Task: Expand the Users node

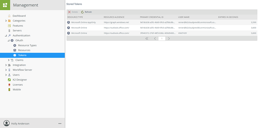Action: coord(6,75)
